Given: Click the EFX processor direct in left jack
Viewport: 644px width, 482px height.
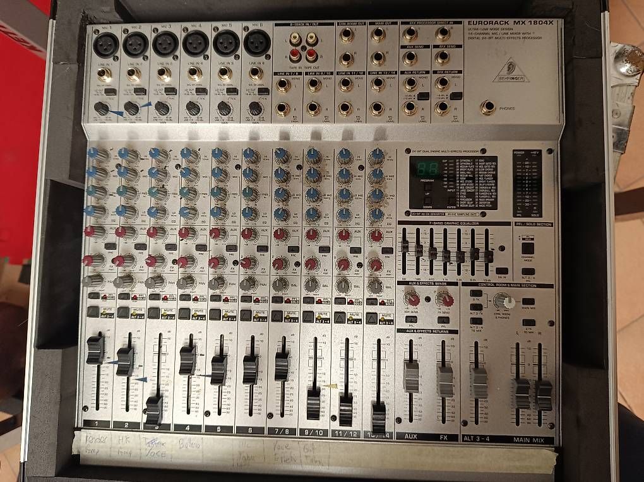Looking at the screenshot, I should (410, 34).
